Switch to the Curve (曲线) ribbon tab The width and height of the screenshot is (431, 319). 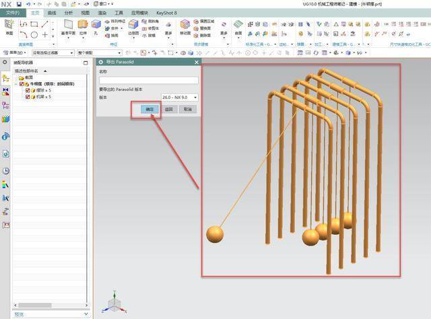pos(52,13)
